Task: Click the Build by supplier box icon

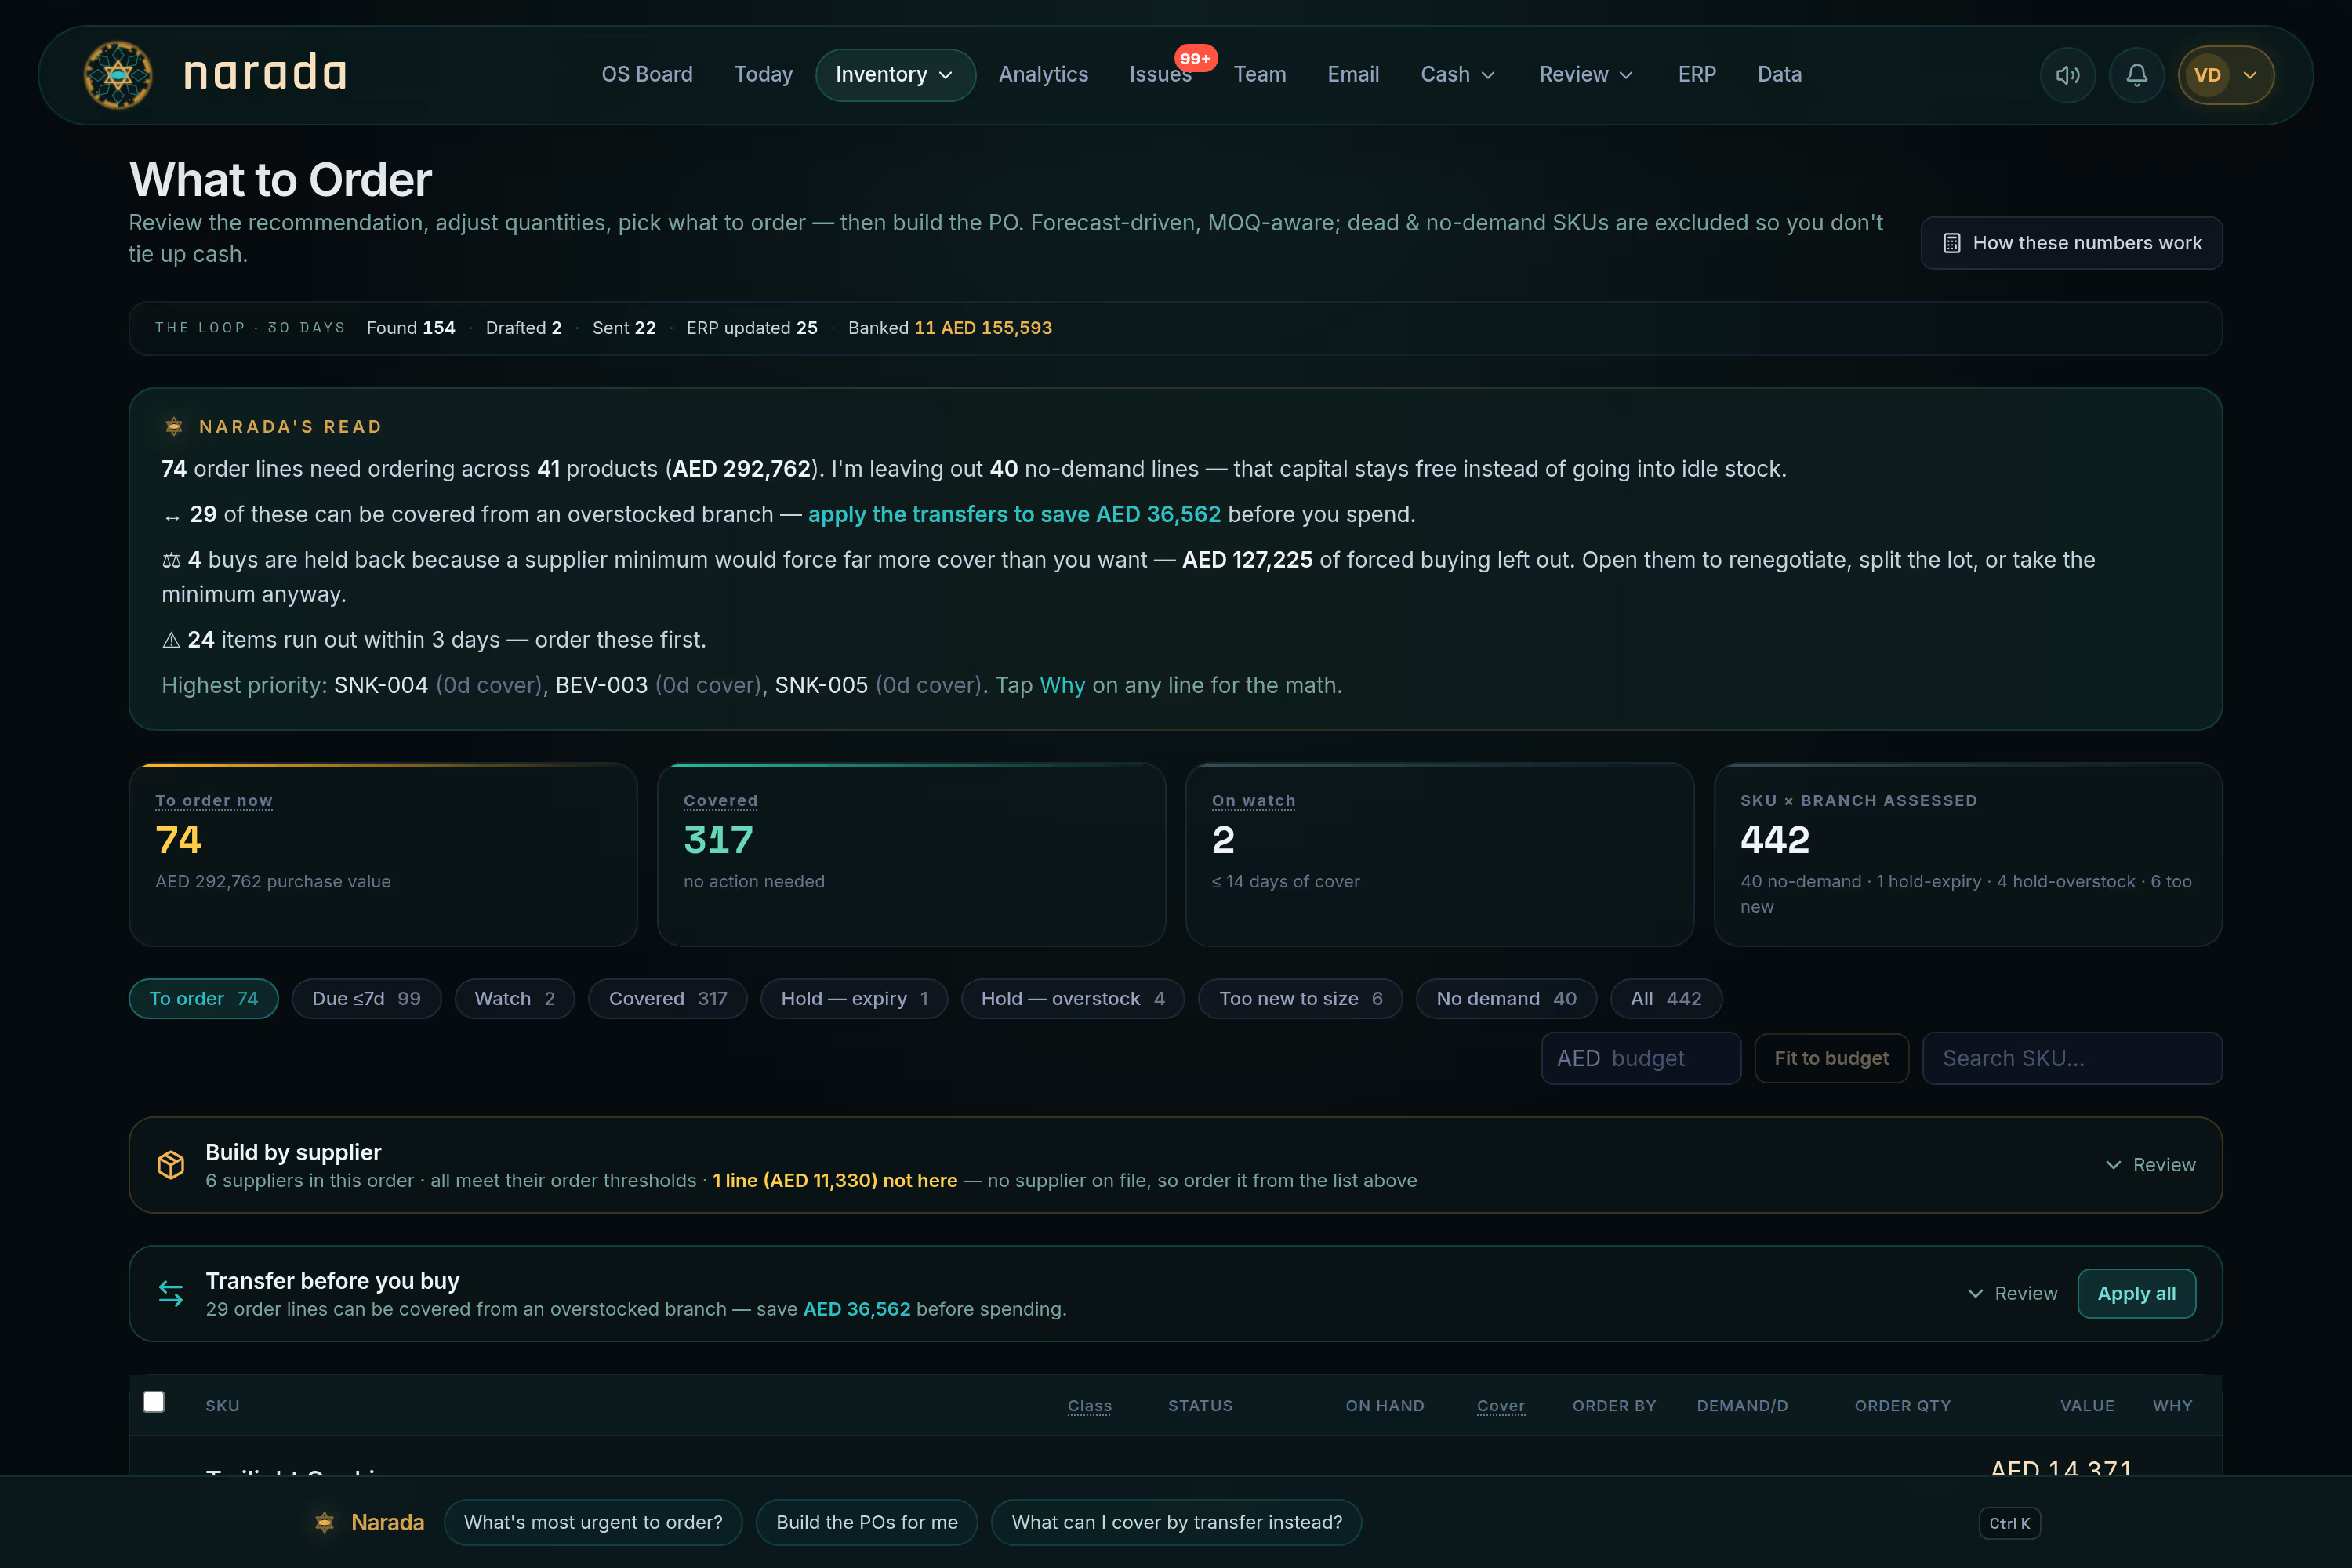Action: (171, 1165)
